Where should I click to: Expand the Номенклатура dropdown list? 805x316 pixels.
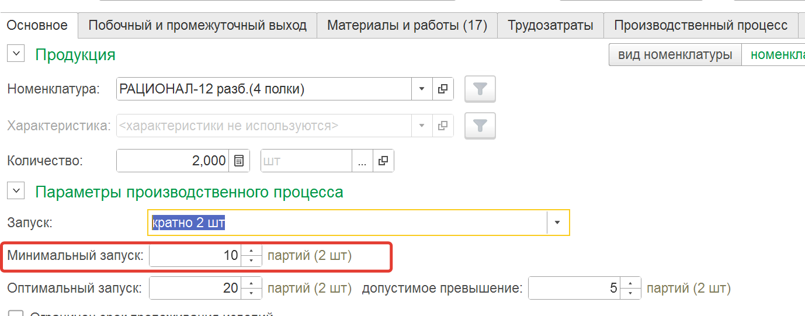pyautogui.click(x=422, y=89)
